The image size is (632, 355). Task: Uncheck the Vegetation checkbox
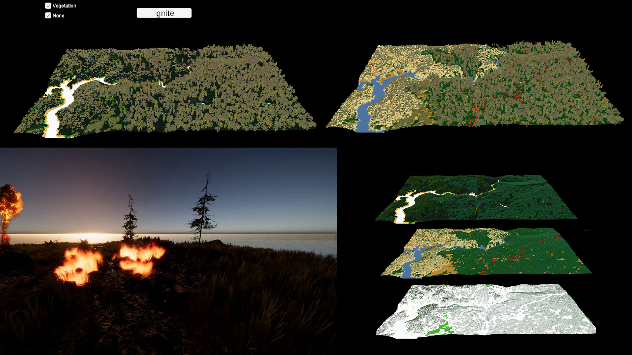click(48, 6)
